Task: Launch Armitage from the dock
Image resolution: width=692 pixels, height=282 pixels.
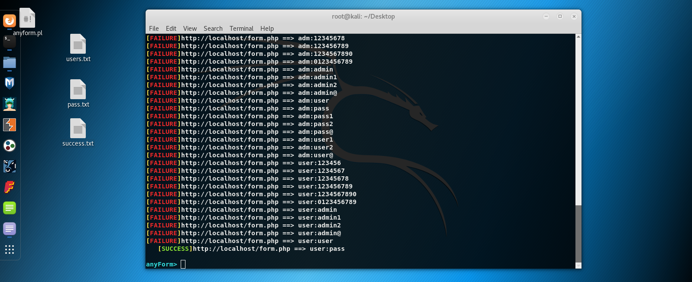Action: coord(10,104)
